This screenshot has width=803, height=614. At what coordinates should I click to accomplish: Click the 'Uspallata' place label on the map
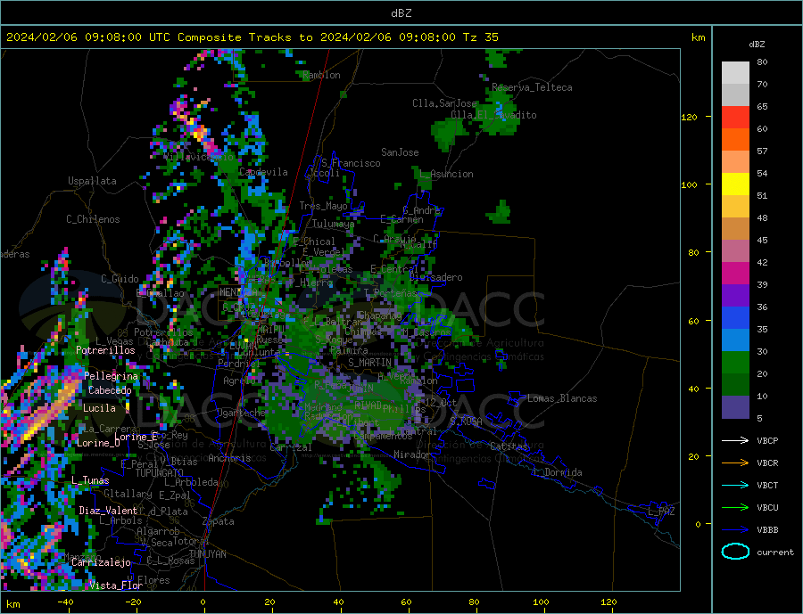coord(92,181)
